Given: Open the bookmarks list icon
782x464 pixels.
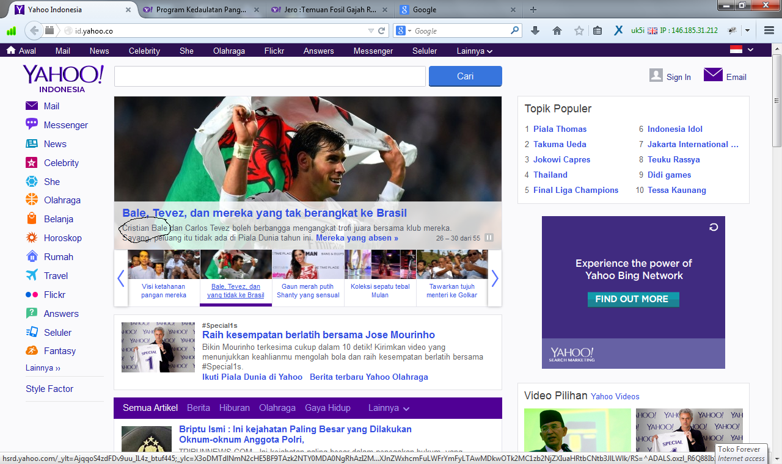Looking at the screenshot, I should point(597,31).
